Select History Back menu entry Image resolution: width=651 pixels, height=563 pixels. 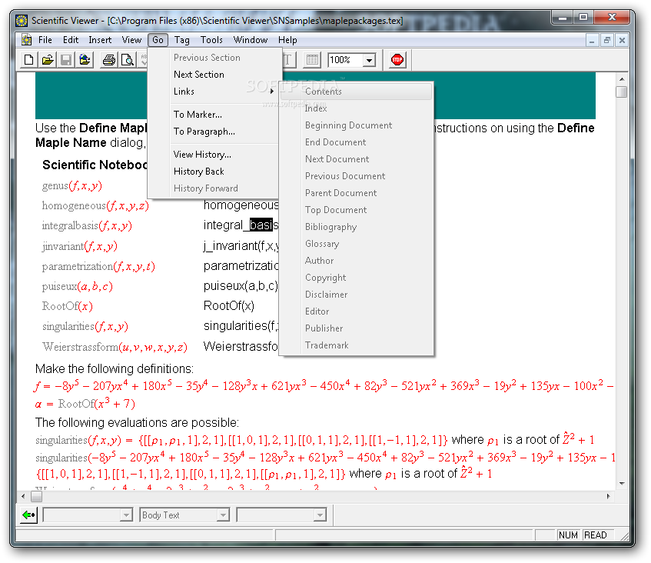(x=214, y=172)
